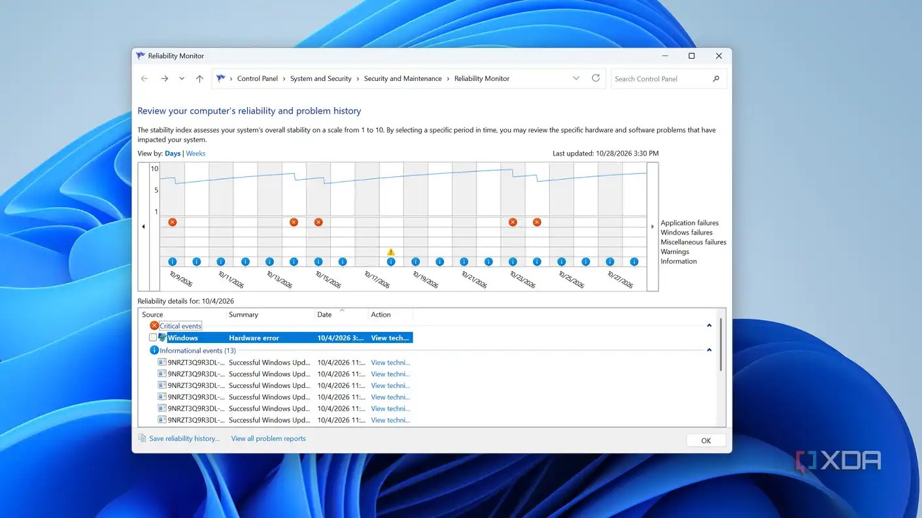The image size is (922, 518).
Task: Open Save reliability history link
Action: (x=184, y=438)
